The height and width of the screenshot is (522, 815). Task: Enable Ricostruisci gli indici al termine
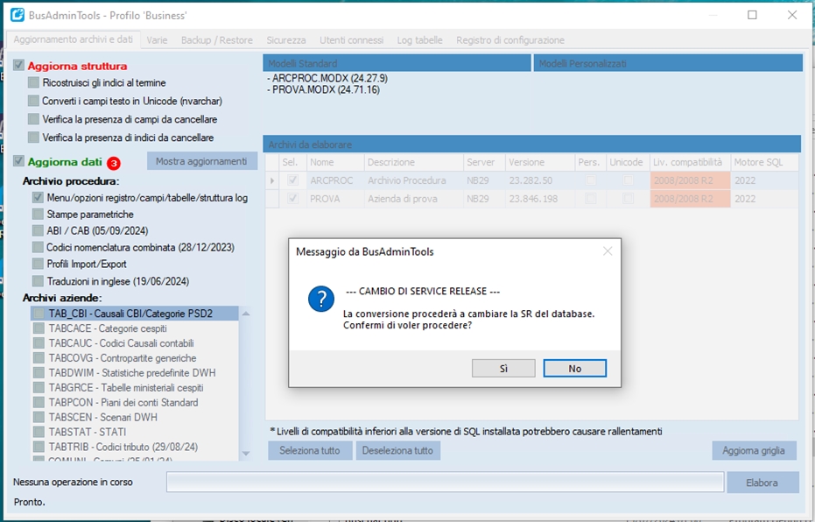click(34, 82)
